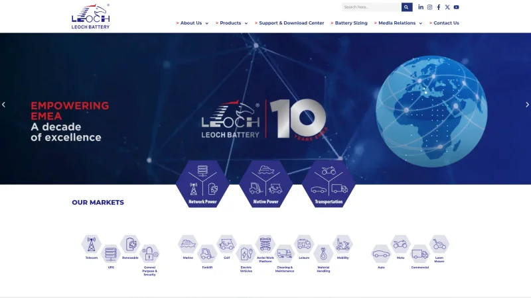Click the OUR MARKETS heading
The width and height of the screenshot is (531, 298).
(x=98, y=203)
